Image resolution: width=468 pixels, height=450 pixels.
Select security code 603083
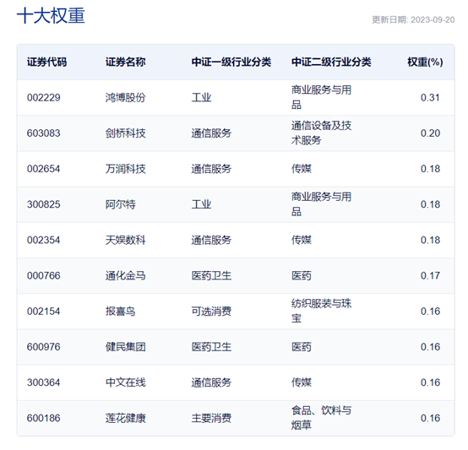click(x=44, y=133)
